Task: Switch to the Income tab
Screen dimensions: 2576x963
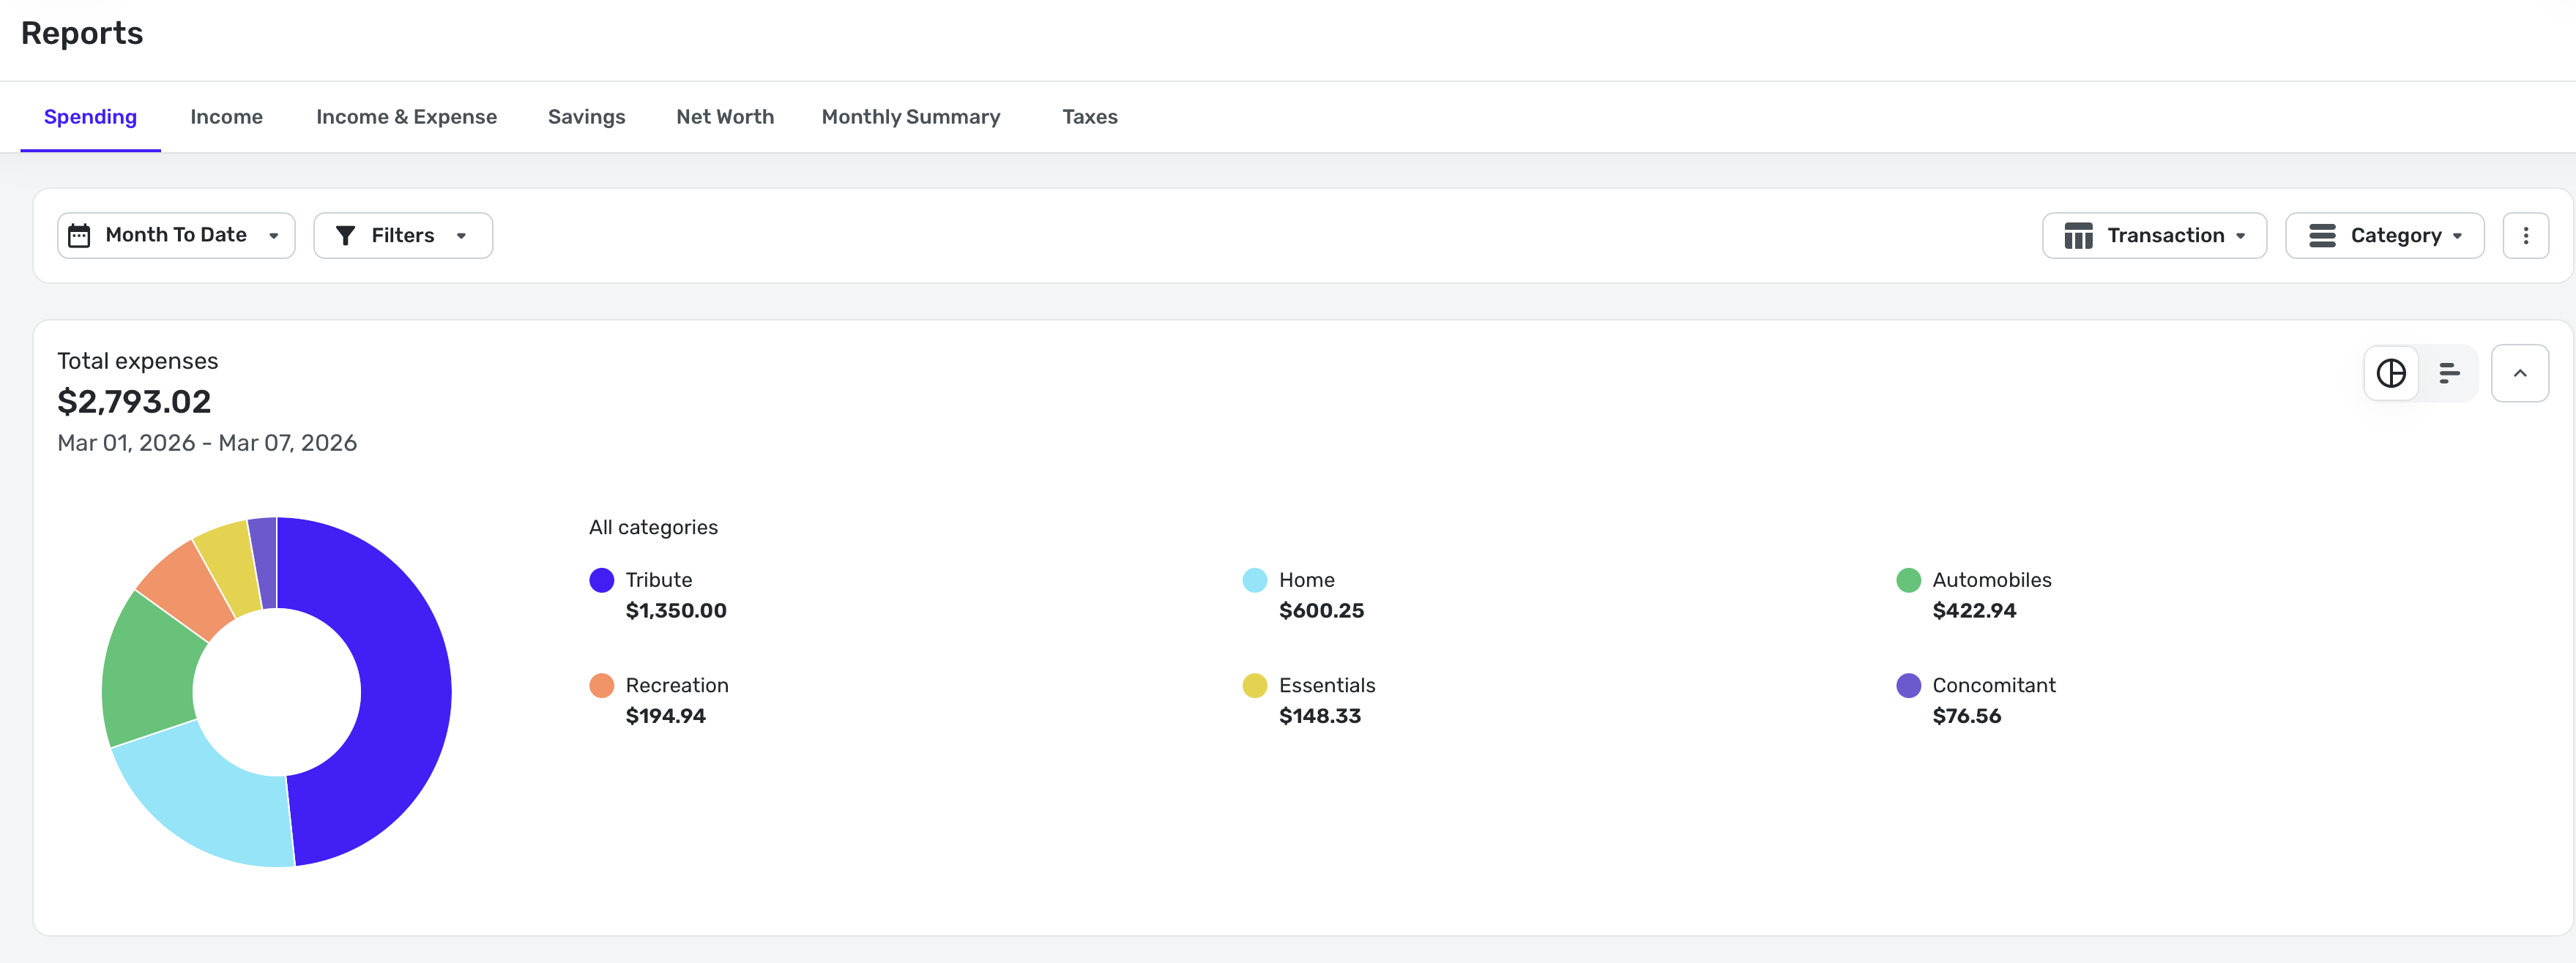Action: click(226, 117)
